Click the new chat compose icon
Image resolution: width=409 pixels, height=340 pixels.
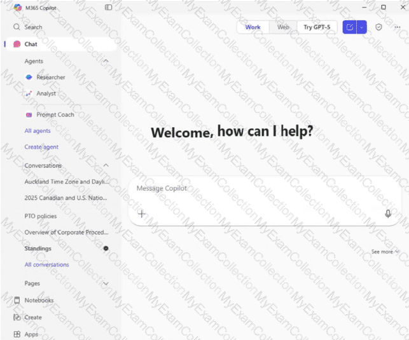click(350, 27)
